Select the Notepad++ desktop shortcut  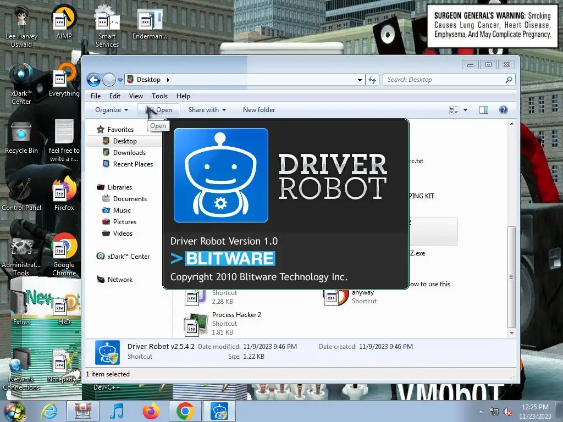point(64,366)
